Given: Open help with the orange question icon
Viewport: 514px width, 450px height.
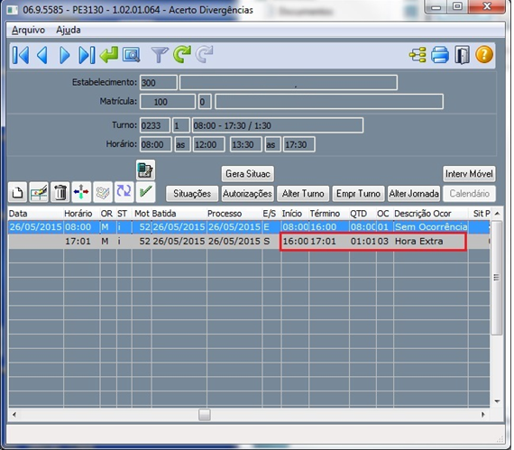Looking at the screenshot, I should [x=484, y=54].
